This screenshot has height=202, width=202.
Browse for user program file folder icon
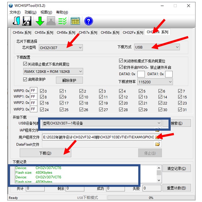pos(157,137)
